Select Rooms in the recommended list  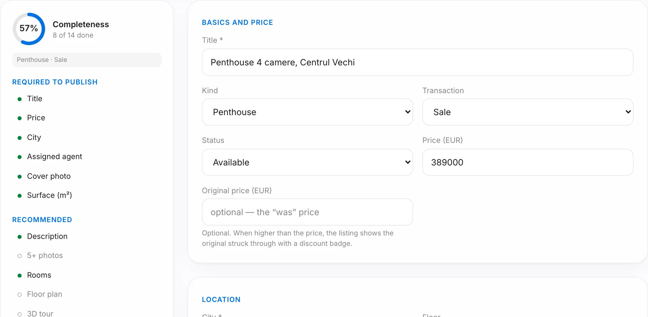(x=39, y=275)
